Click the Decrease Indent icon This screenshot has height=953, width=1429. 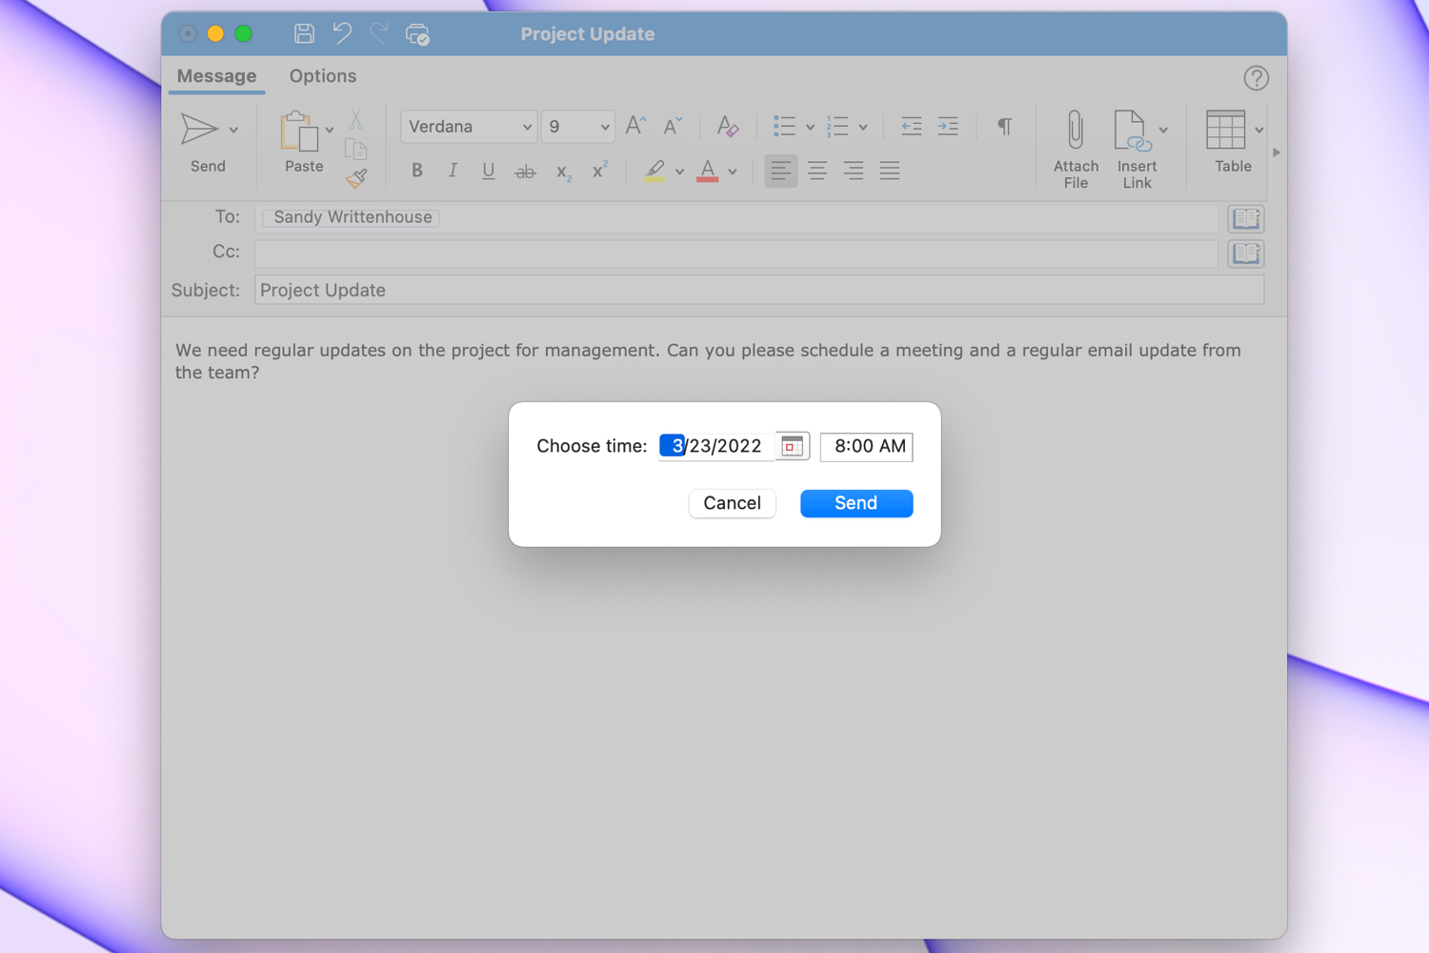pos(912,126)
